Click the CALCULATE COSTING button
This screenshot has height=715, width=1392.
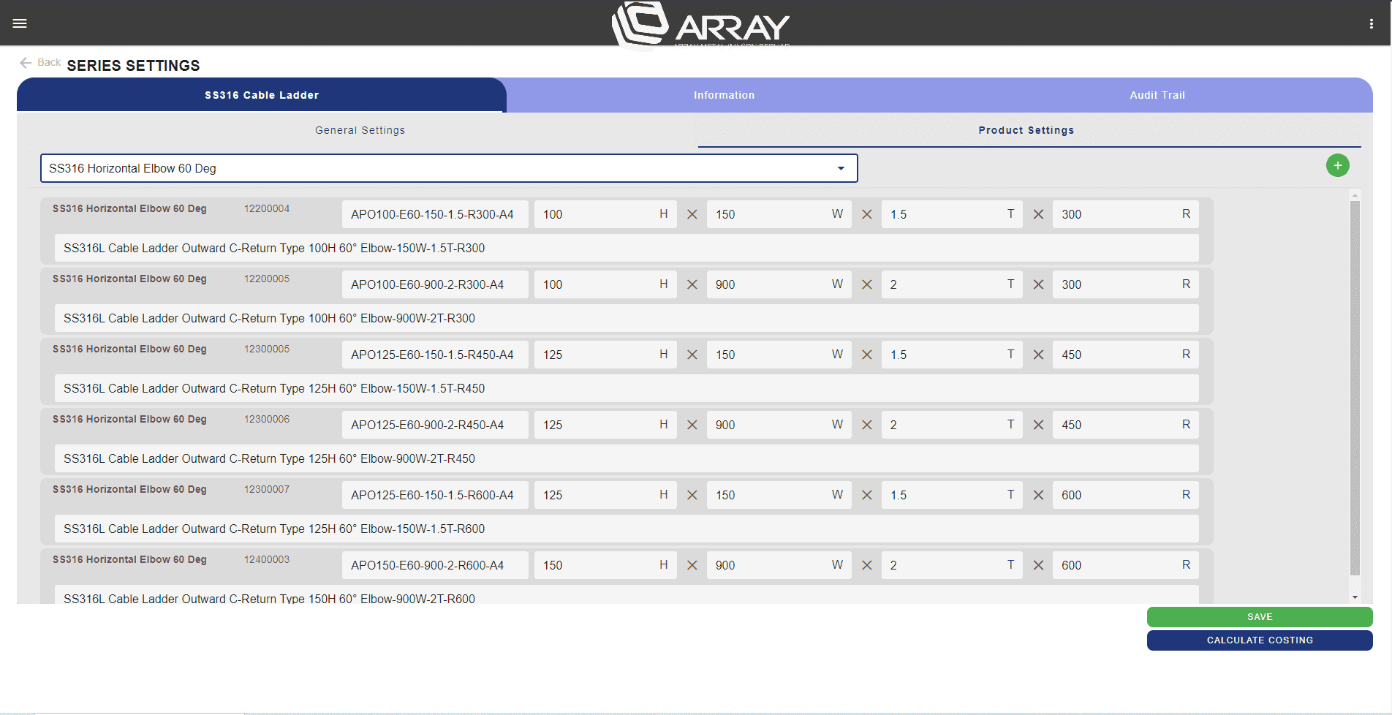tap(1259, 640)
